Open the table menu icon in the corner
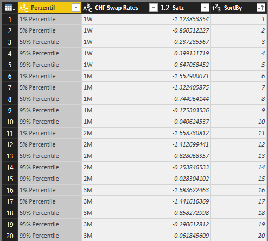268x241 pixels. tap(10, 8)
